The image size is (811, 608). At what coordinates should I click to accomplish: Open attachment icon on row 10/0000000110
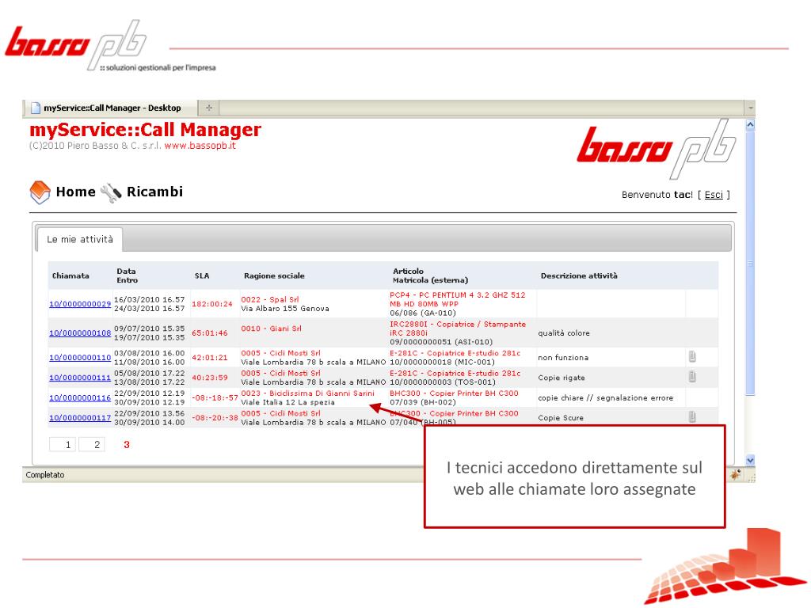tap(692, 357)
